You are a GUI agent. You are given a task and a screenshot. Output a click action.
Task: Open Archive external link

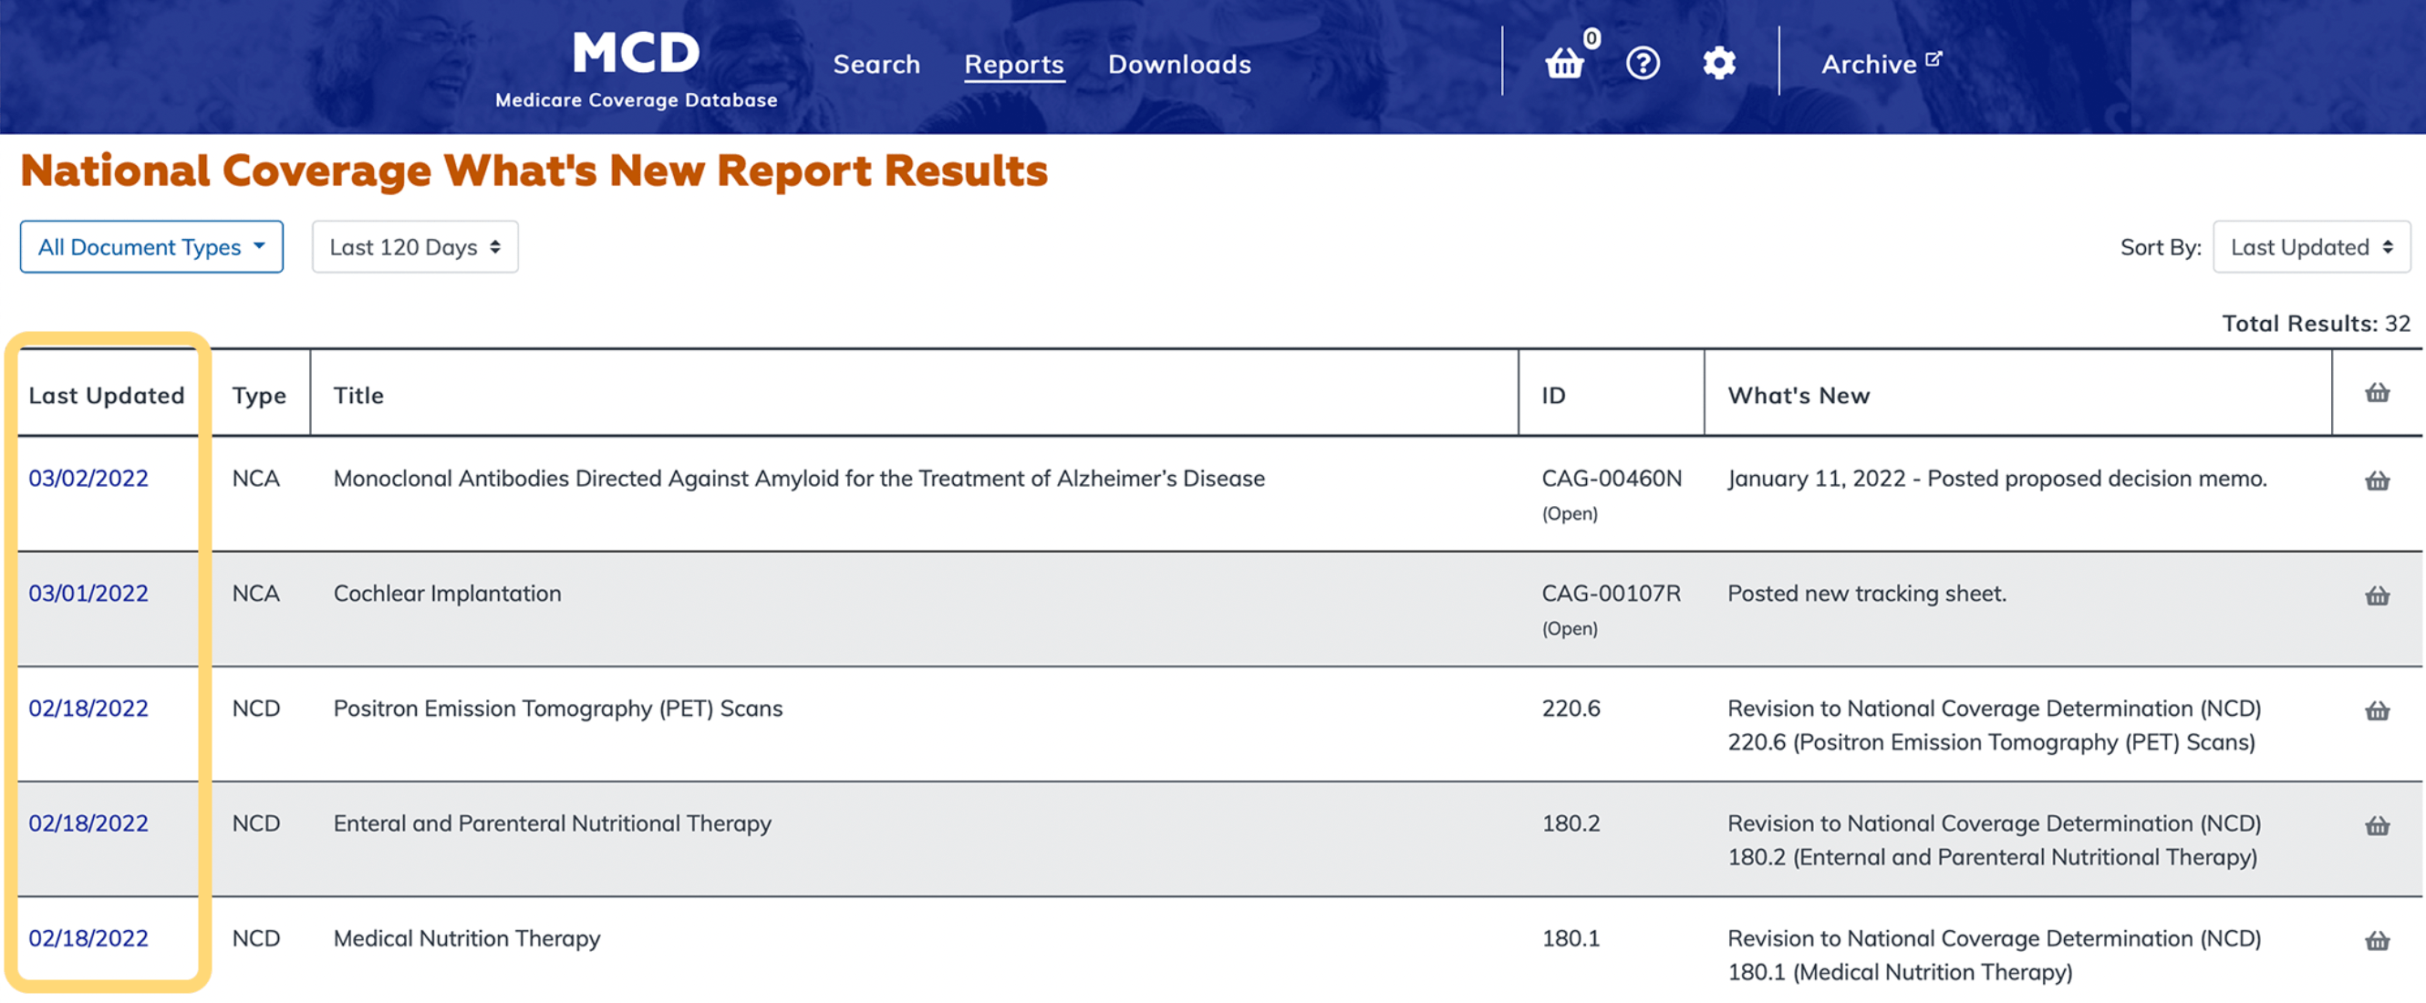coord(1880,64)
